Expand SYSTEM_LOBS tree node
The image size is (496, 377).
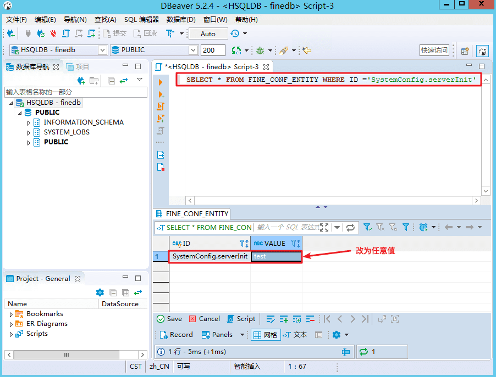pyautogui.click(x=29, y=133)
